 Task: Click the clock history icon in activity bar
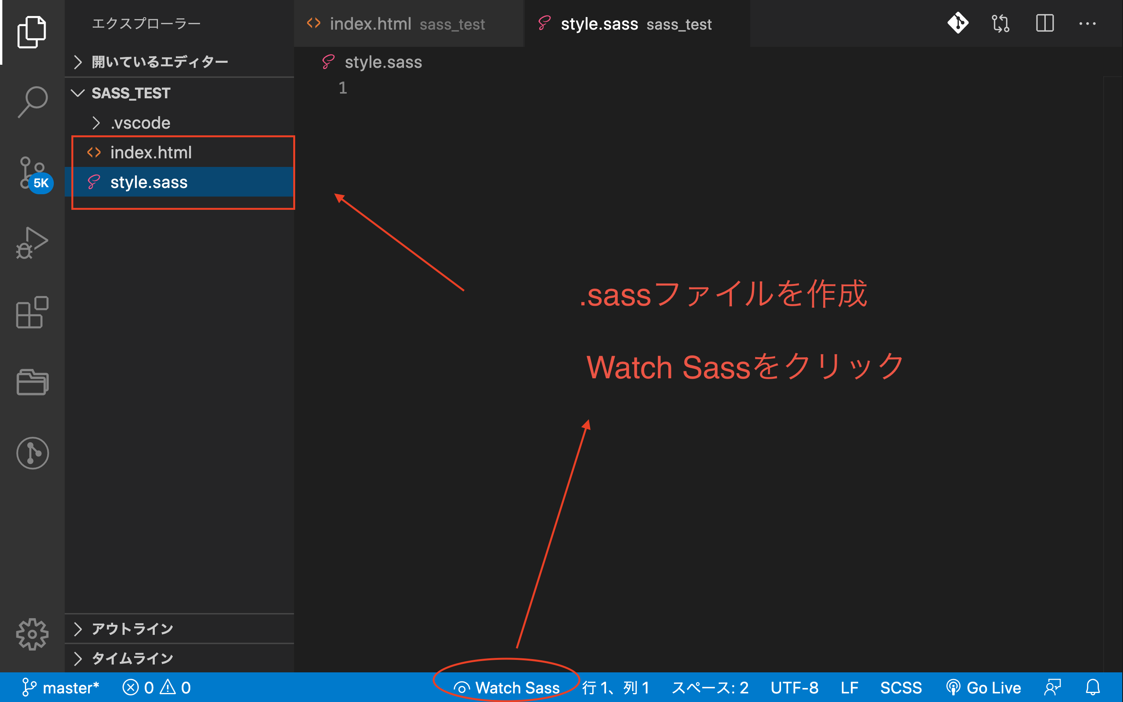(x=32, y=453)
